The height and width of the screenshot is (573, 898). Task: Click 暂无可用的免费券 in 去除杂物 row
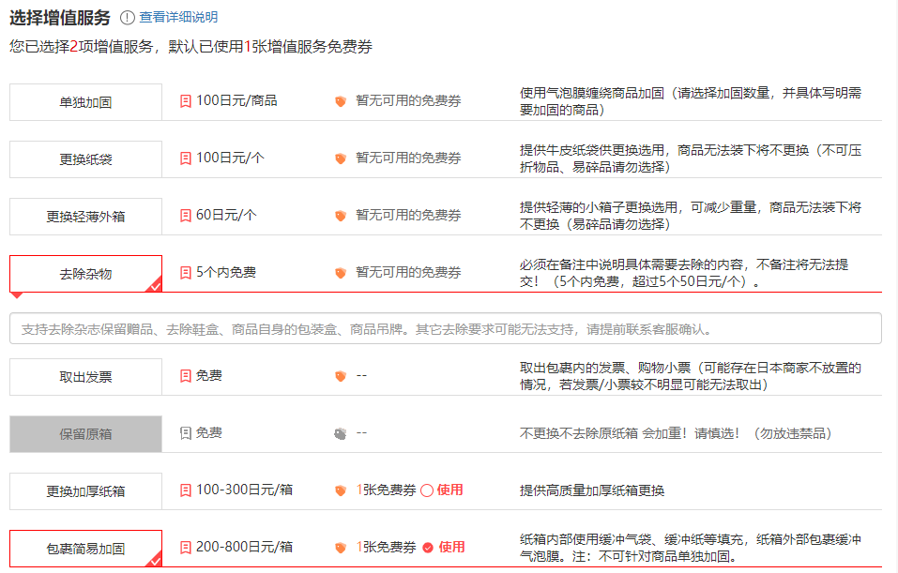point(408,273)
